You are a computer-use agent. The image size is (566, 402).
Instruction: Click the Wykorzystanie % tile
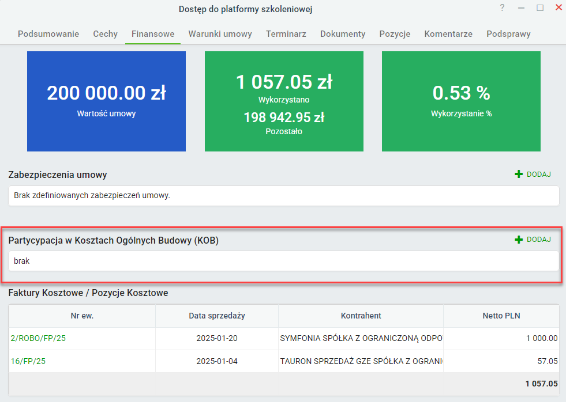click(x=462, y=101)
